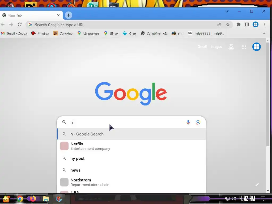Click the Nordstrom suggestion thumbnail
The height and width of the screenshot is (204, 272).
pyautogui.click(x=64, y=182)
